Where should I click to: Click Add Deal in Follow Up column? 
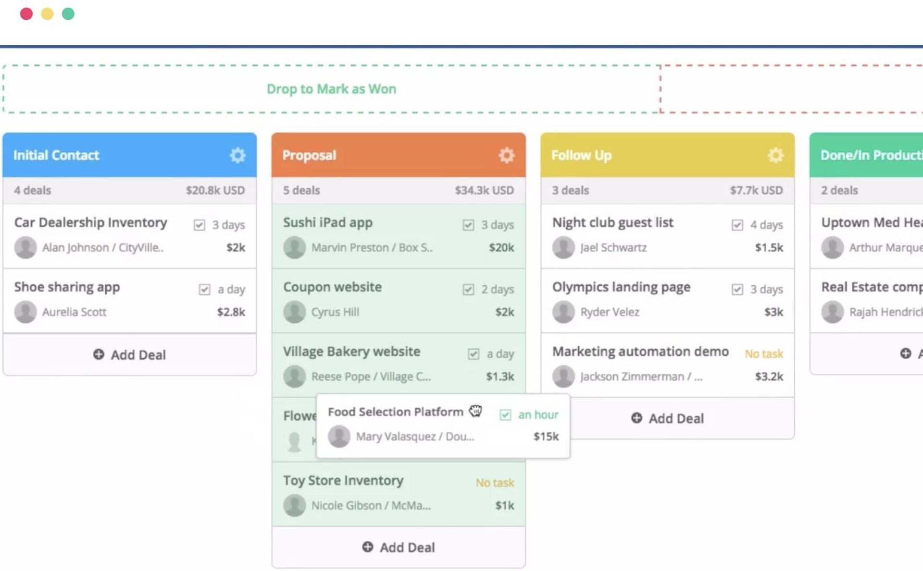click(667, 418)
